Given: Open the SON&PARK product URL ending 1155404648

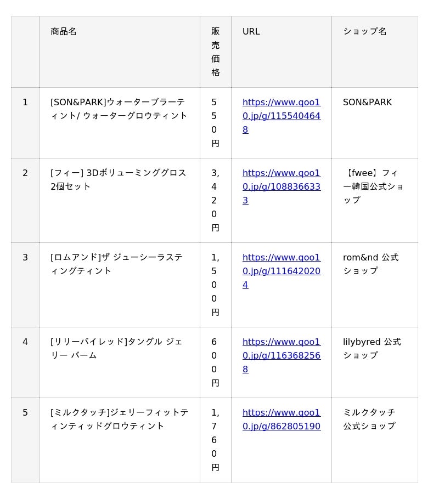Looking at the screenshot, I should coord(281,116).
